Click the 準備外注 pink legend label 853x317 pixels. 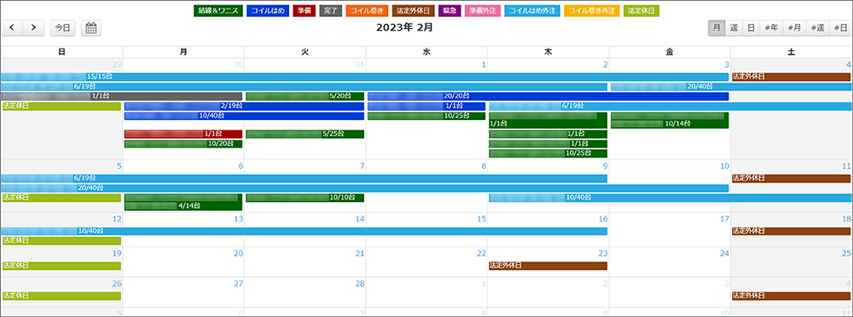483,10
